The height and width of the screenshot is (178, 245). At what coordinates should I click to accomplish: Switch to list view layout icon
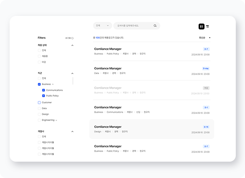207,26
